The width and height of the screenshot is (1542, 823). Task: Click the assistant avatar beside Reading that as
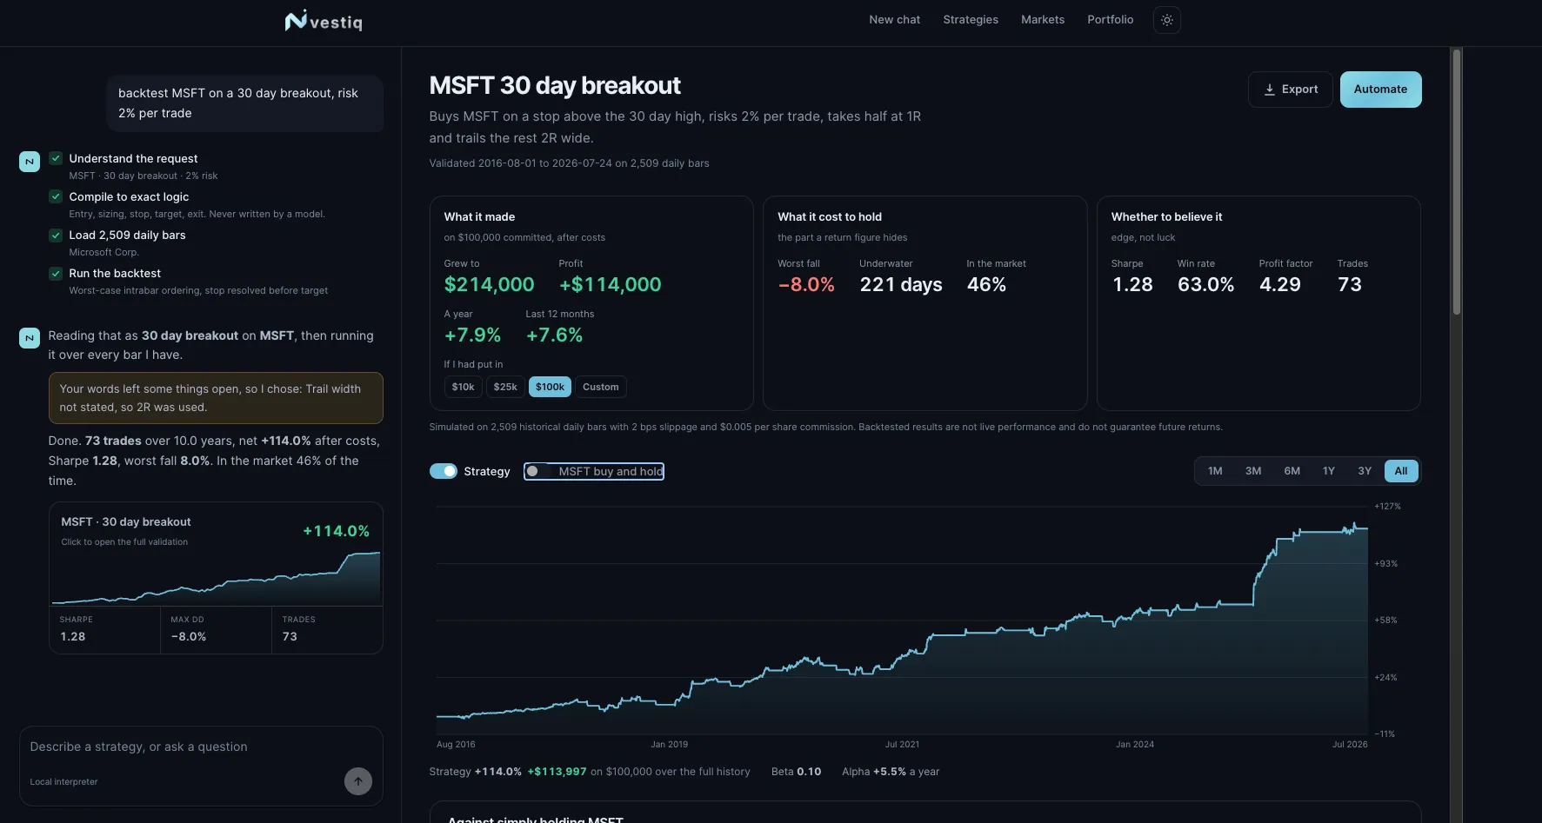(30, 338)
